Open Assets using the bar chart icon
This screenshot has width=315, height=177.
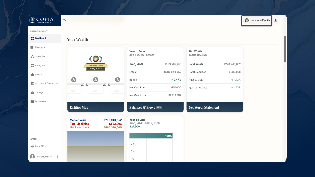(32, 74)
